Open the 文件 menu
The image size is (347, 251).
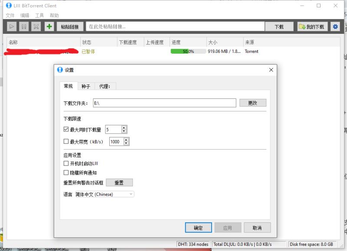pyautogui.click(x=10, y=16)
